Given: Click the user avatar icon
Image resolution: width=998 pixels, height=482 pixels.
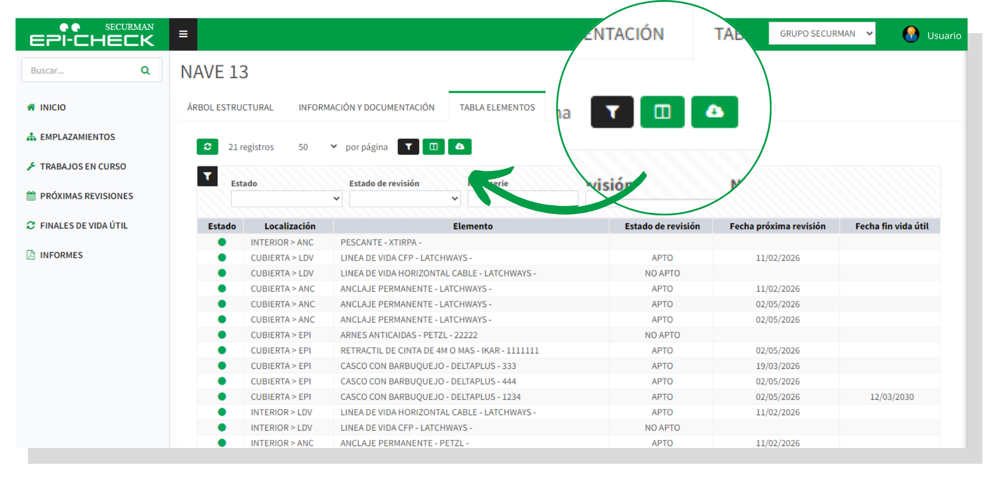Looking at the screenshot, I should click(911, 34).
